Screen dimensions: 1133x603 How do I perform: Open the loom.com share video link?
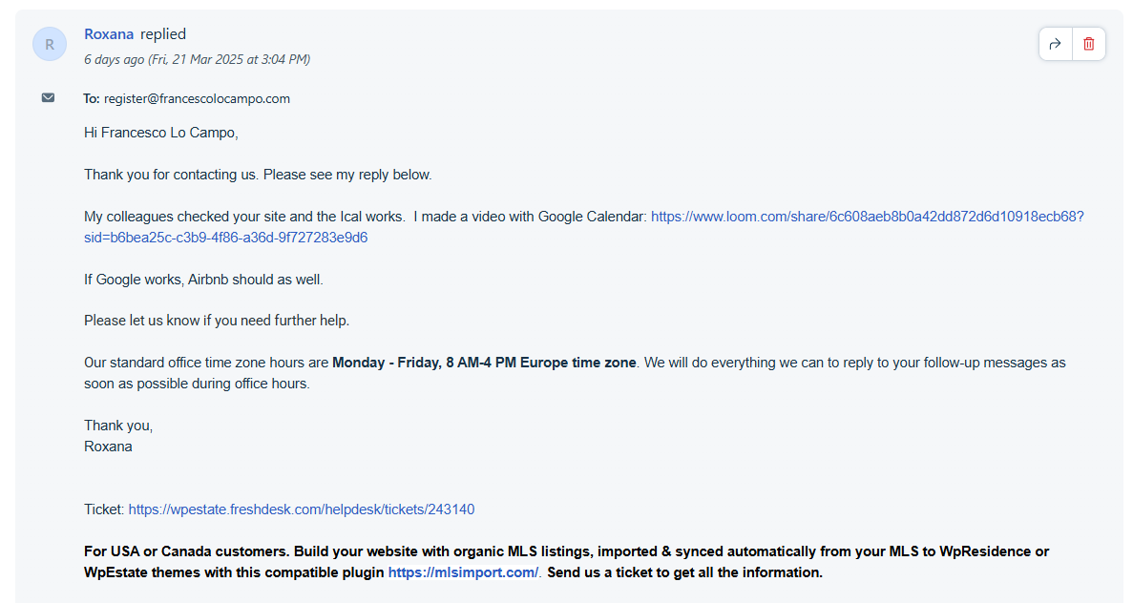click(867, 217)
